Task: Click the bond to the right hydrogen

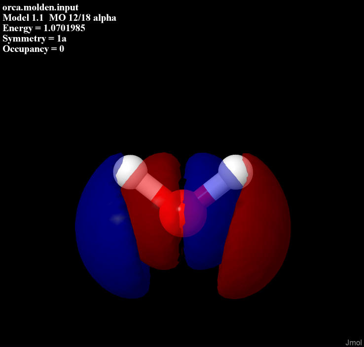Action: pyautogui.click(x=212, y=191)
